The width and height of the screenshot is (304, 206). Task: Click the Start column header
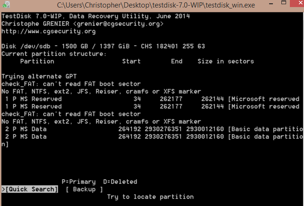131,61
